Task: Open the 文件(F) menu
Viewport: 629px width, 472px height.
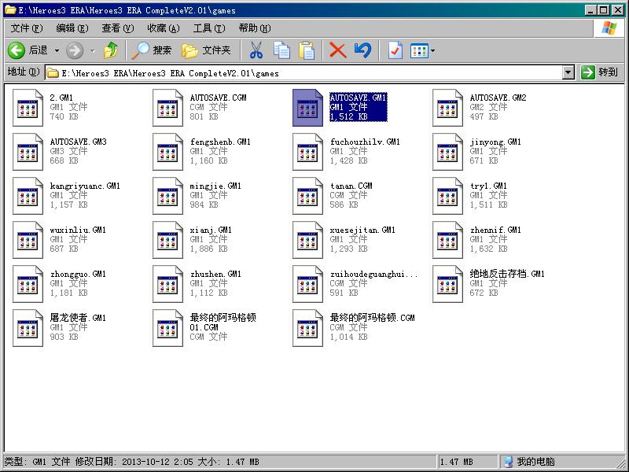Action: coord(26,28)
